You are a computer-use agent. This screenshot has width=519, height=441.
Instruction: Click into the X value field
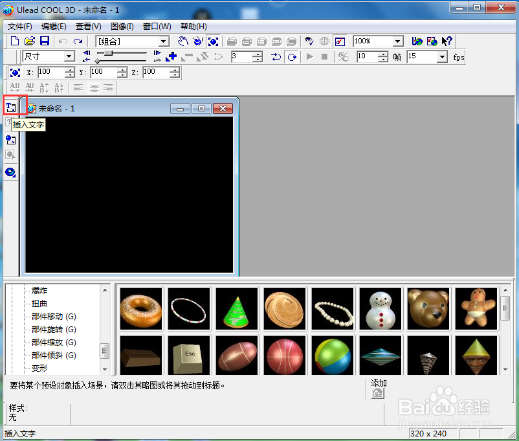pos(51,73)
